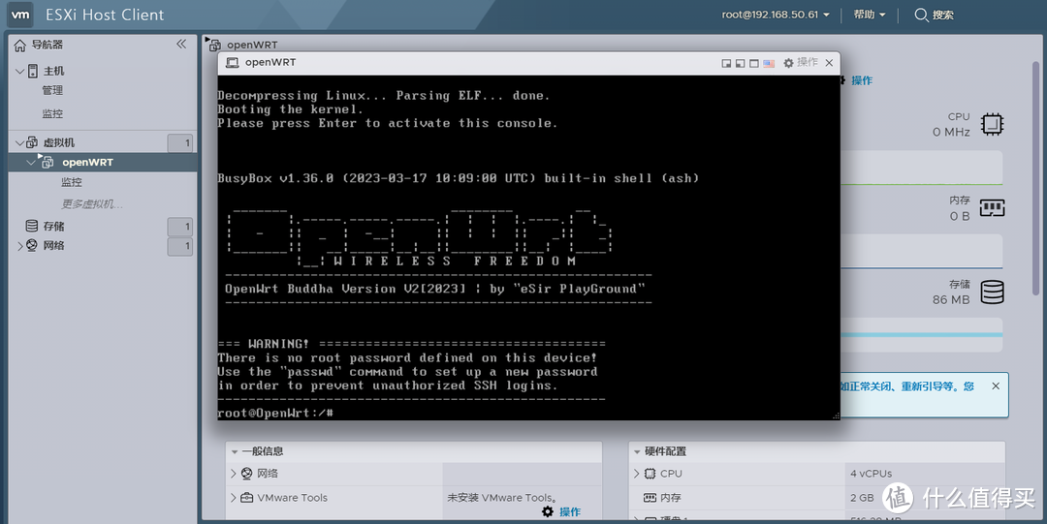Image resolution: width=1047 pixels, height=524 pixels.
Task: Collapse the 虚拟机 tree node
Action: 19,142
